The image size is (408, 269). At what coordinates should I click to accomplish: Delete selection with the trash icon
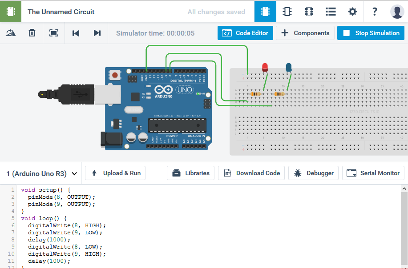(32, 33)
